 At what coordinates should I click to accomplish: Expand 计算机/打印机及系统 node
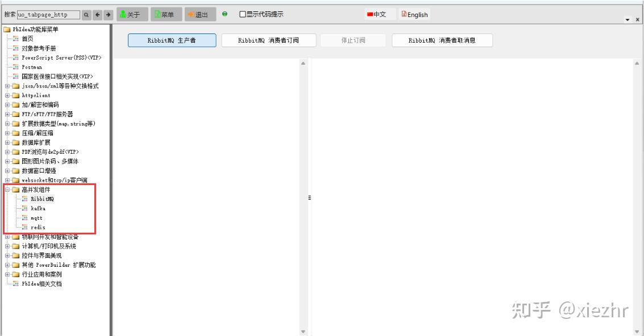point(7,246)
